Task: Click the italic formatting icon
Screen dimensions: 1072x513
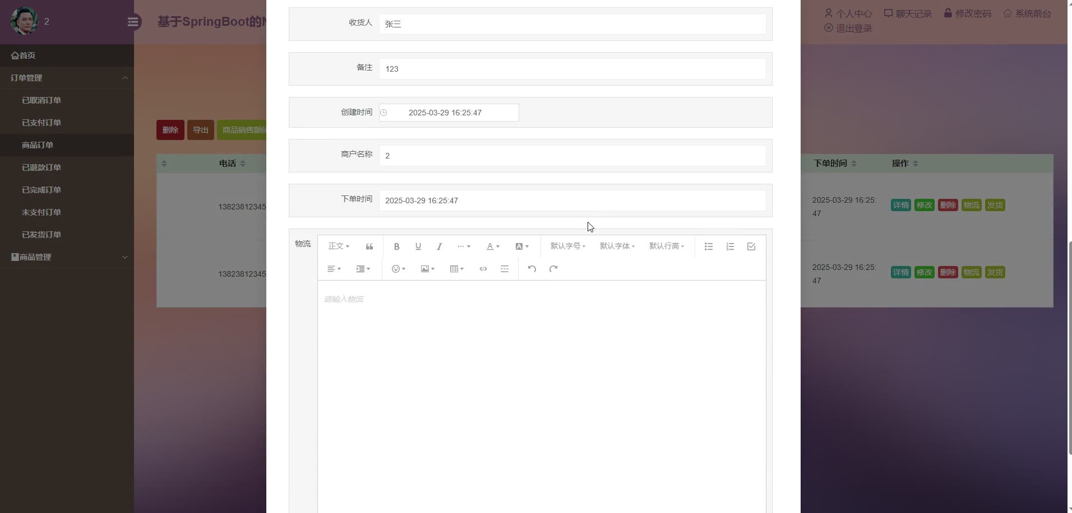Action: [439, 246]
